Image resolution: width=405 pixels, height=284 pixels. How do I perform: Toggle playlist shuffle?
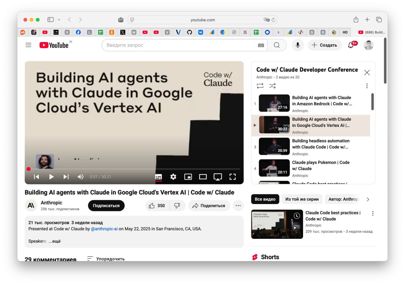272,86
